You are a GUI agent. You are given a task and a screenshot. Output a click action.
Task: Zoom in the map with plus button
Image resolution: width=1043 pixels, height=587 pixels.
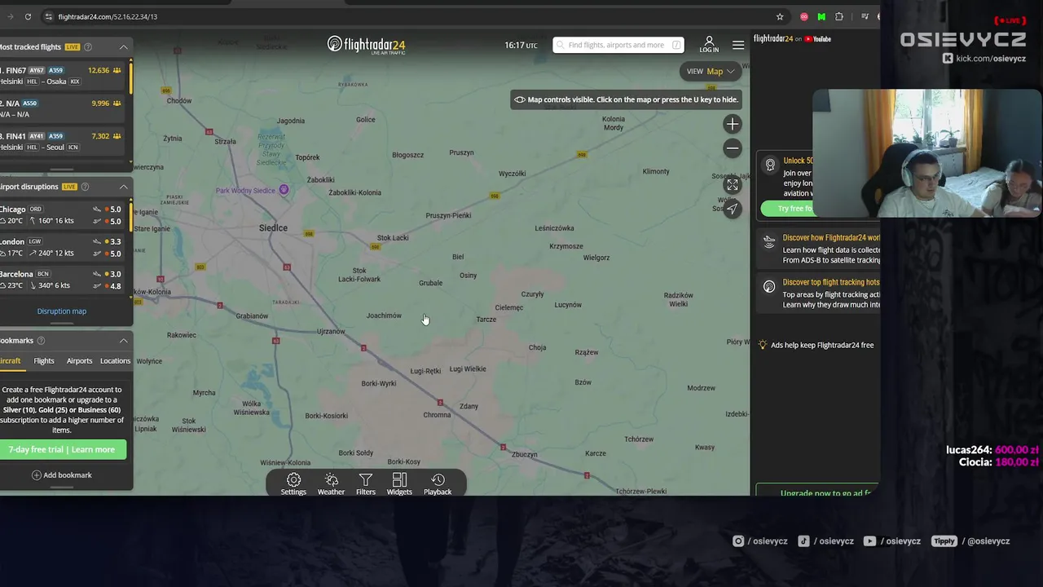click(733, 124)
